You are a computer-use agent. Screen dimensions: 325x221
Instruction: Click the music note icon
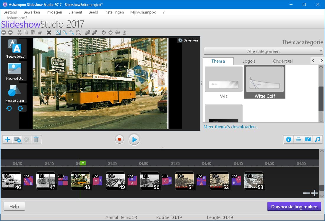point(317,139)
